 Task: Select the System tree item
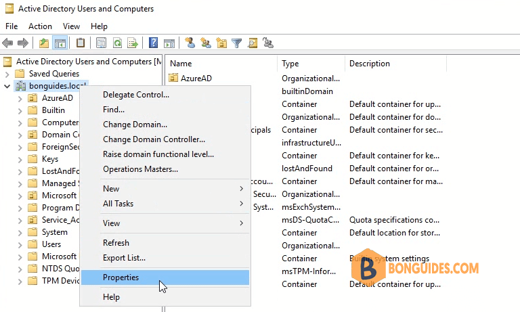[55, 232]
